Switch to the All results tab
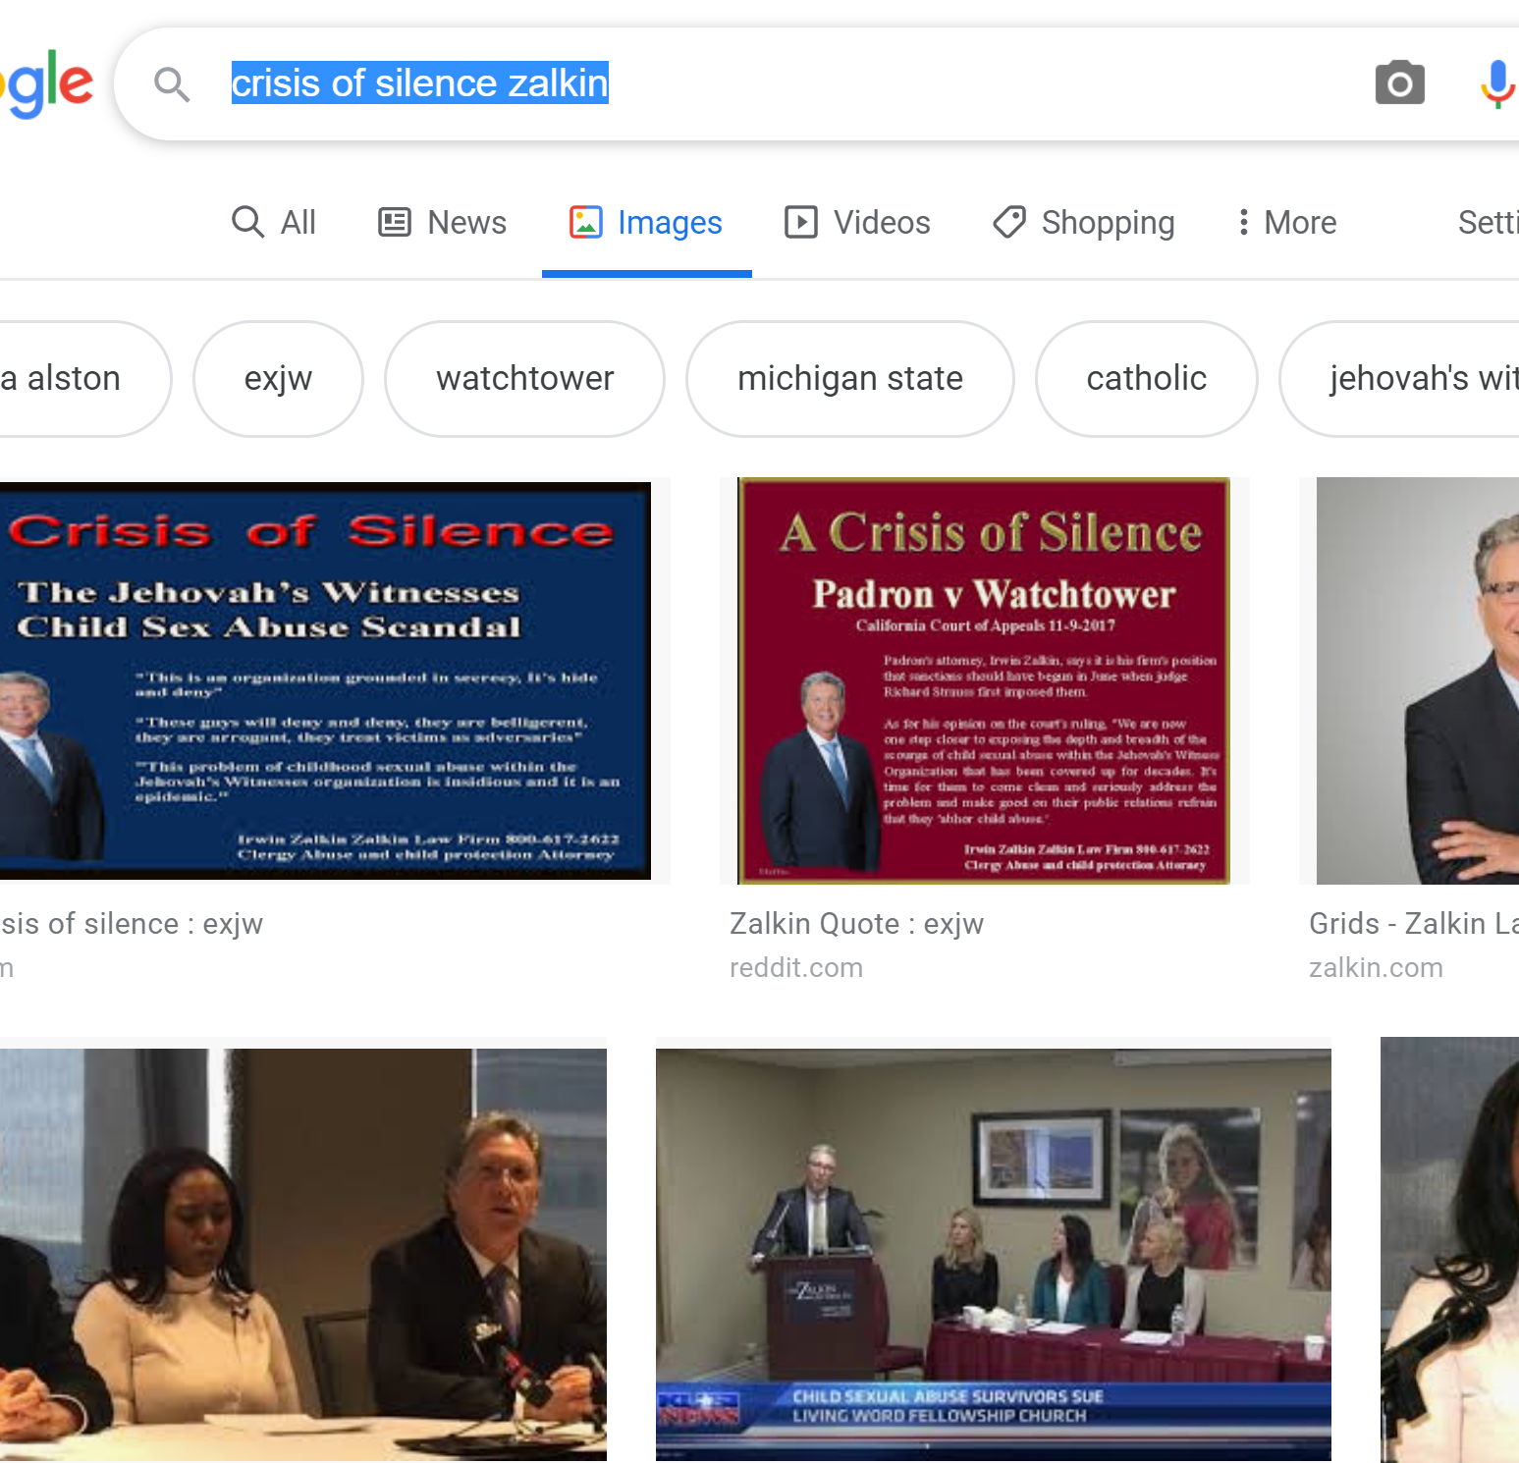Screen dimensions: 1519x1463 [x=273, y=222]
